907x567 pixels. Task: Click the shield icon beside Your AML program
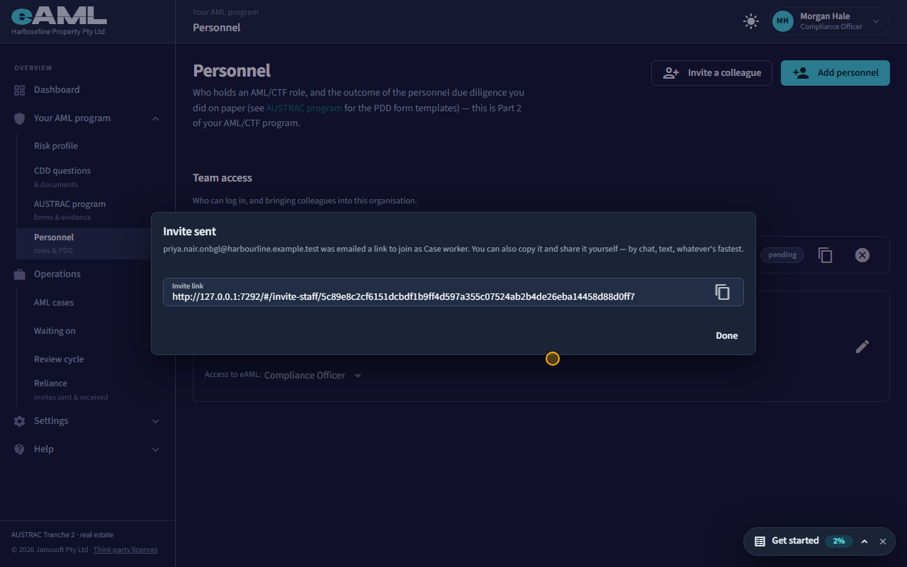(20, 118)
